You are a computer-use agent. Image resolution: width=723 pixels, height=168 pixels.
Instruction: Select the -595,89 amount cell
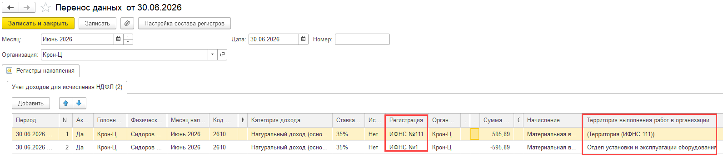[497, 147]
